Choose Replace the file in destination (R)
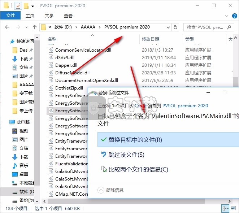 (x=168, y=140)
